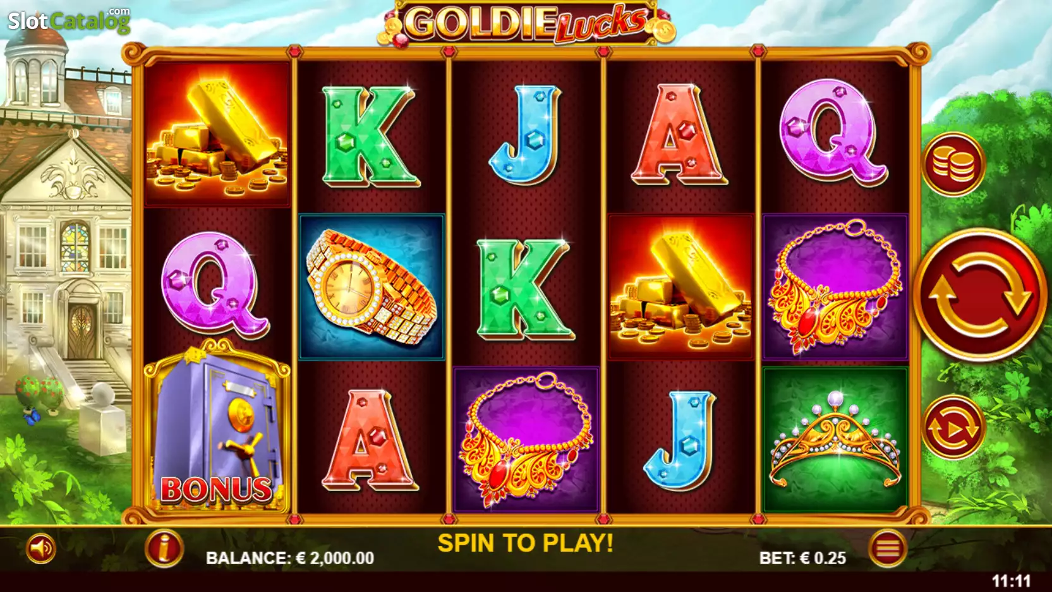Click the SPIN TO PLAY! message

point(526,543)
